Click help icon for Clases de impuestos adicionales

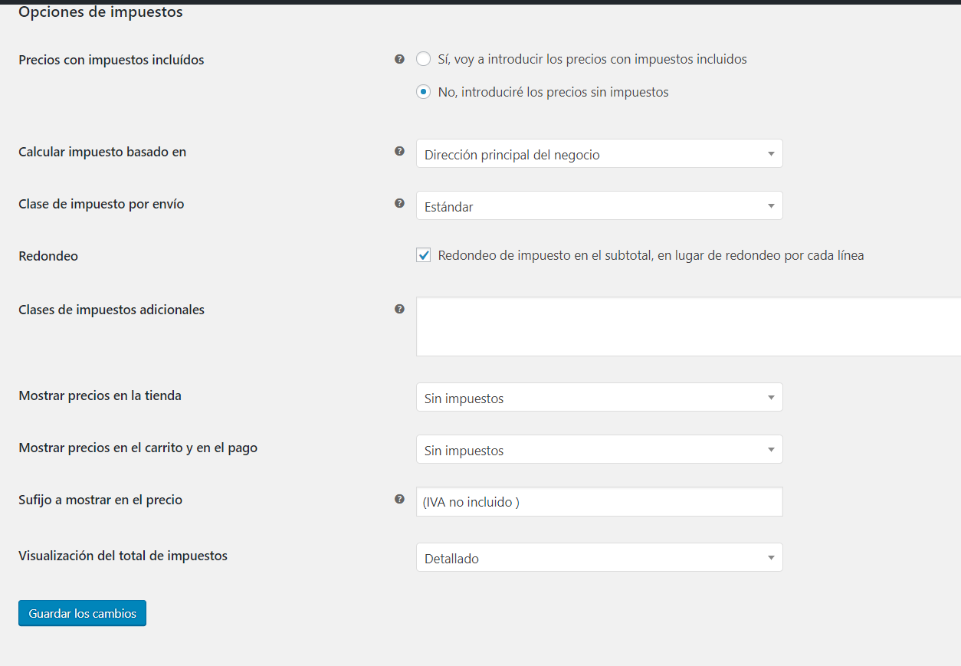pyautogui.click(x=399, y=309)
